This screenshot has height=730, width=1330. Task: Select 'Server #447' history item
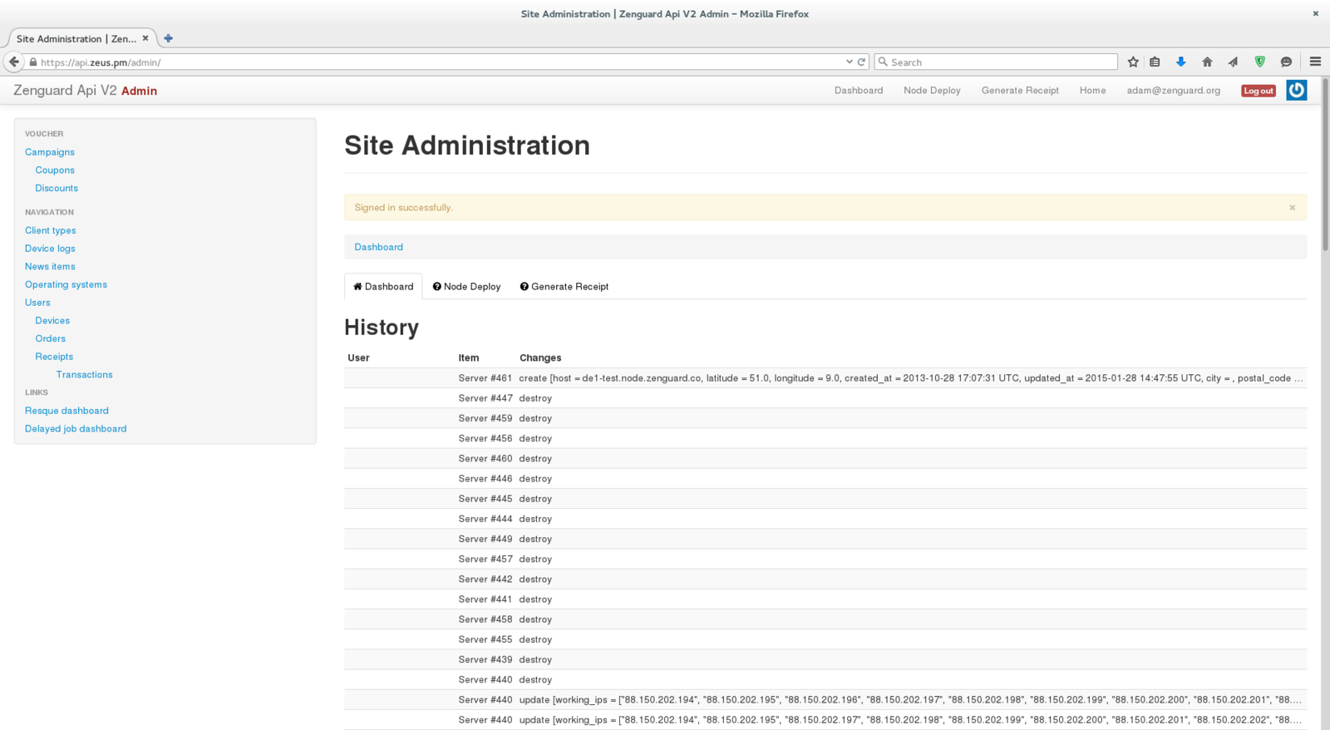pos(485,398)
